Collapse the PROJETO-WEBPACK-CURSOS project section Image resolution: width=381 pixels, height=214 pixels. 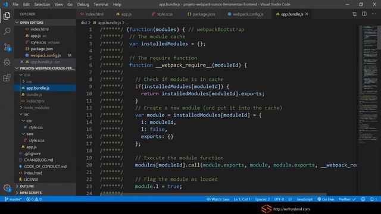tap(45, 68)
